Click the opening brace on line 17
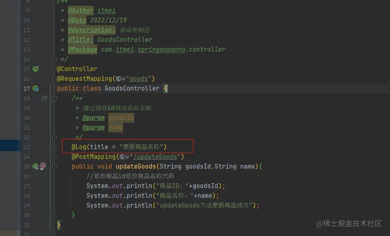Image resolution: width=390 pixels, height=236 pixels. coord(165,88)
